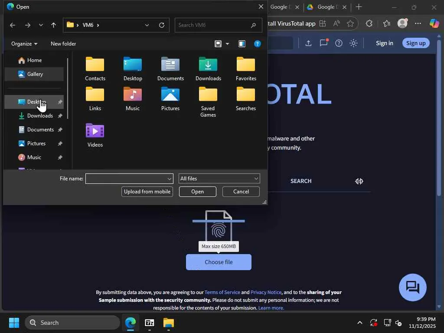Show hidden system tray icons

[359, 323]
